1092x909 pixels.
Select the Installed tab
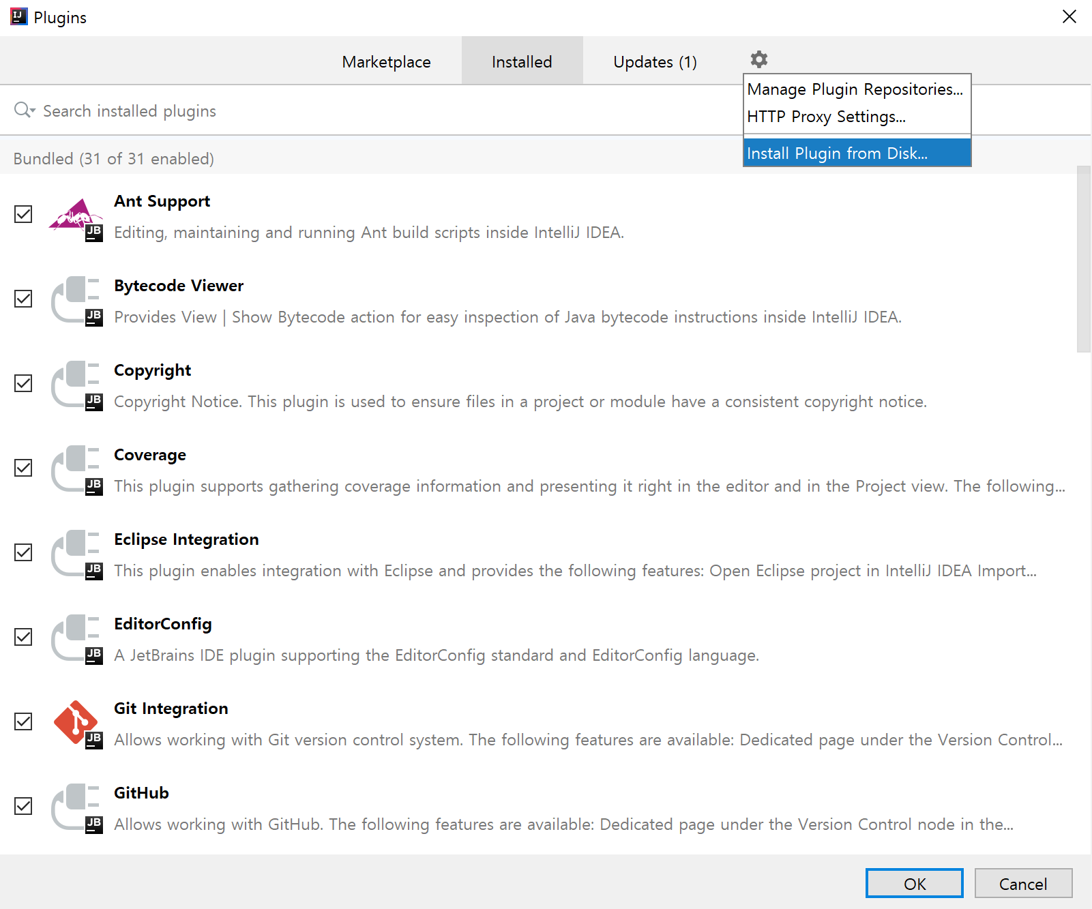pyautogui.click(x=522, y=61)
